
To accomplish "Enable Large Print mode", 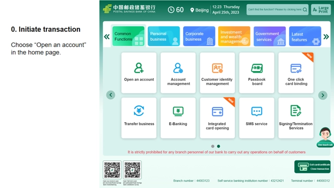I will (x=321, y=9).
